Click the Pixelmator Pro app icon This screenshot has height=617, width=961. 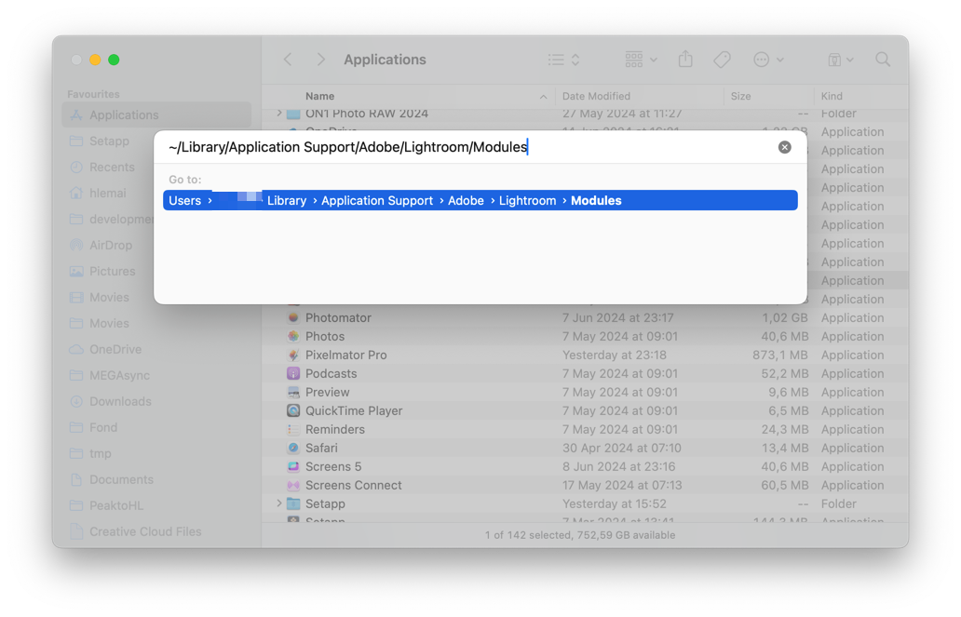pyautogui.click(x=293, y=355)
